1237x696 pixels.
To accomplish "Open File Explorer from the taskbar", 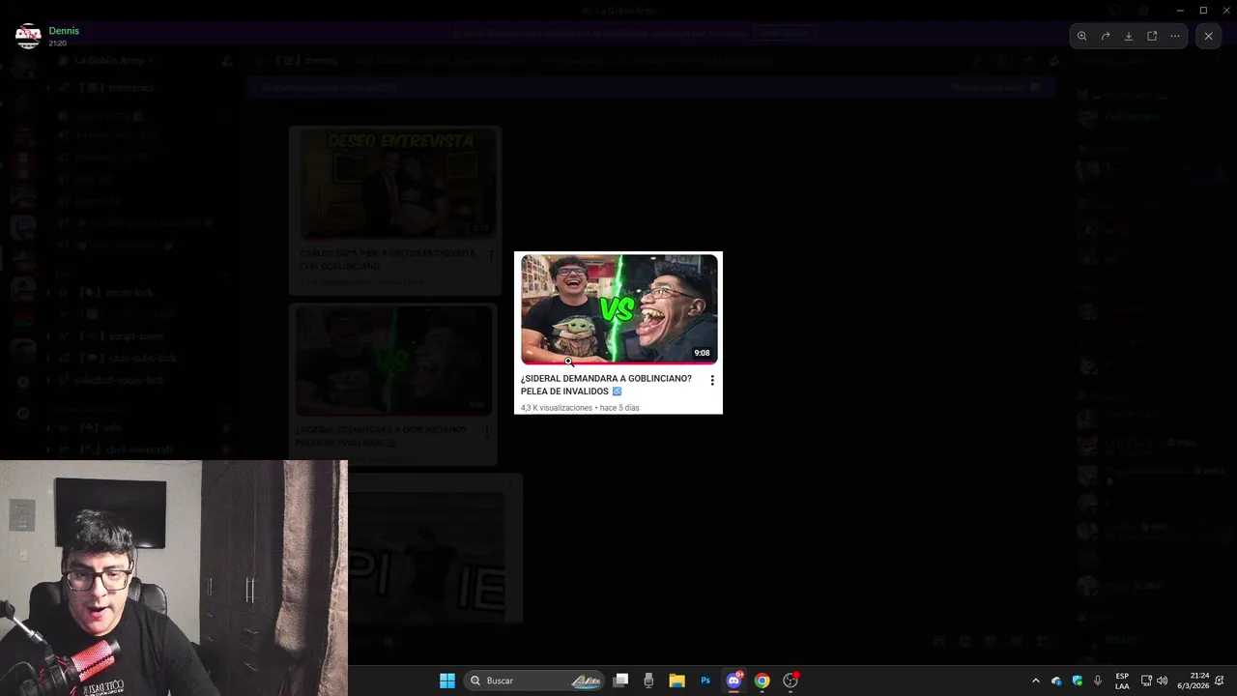I will (x=677, y=681).
